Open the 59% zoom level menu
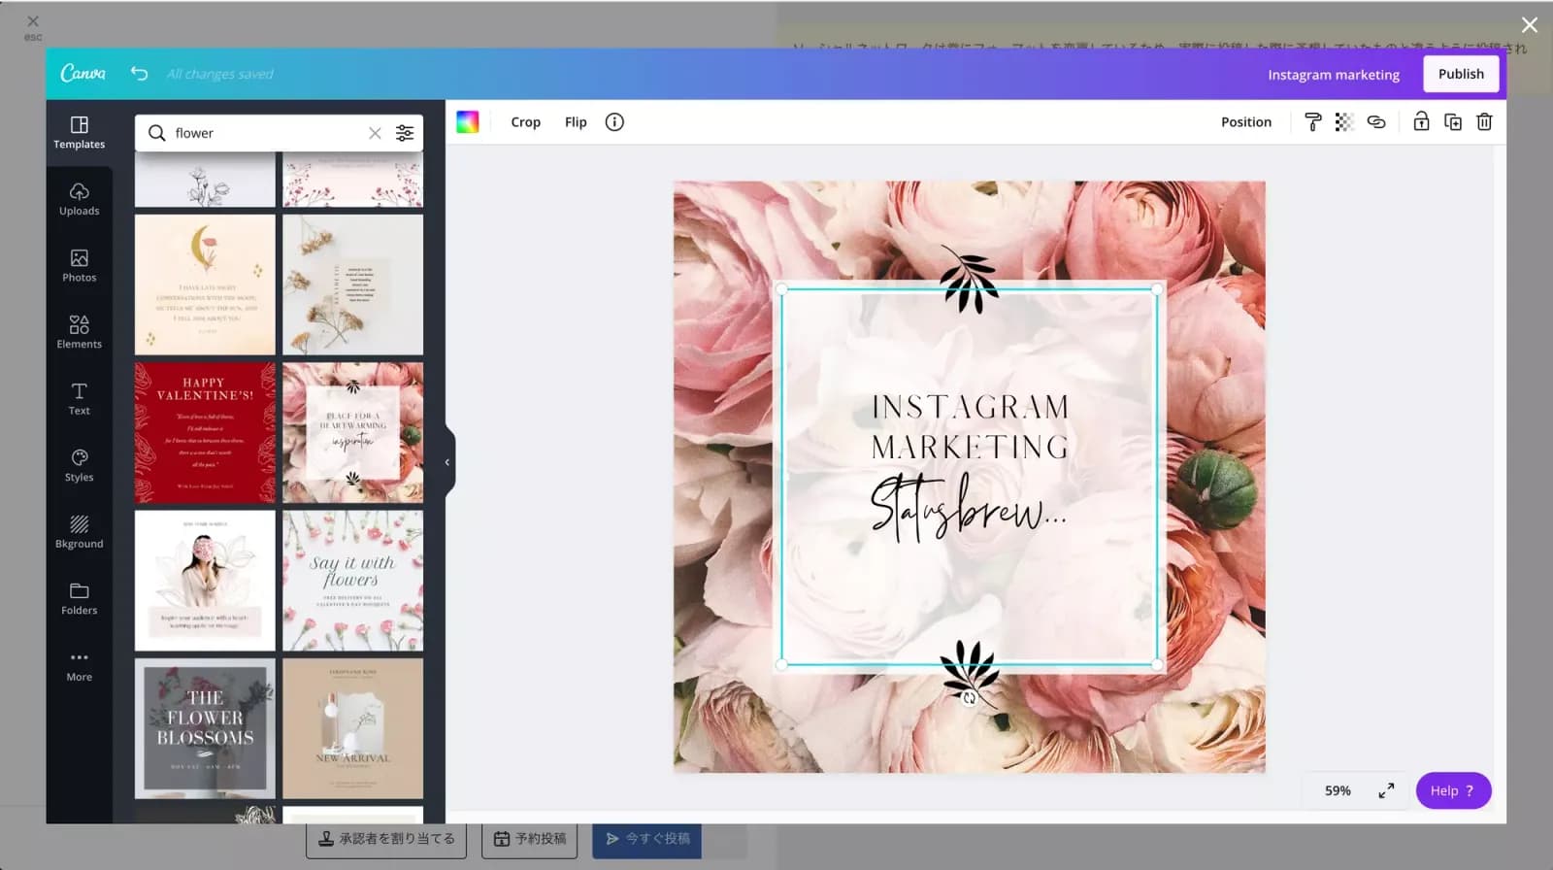The image size is (1553, 870). [1338, 790]
